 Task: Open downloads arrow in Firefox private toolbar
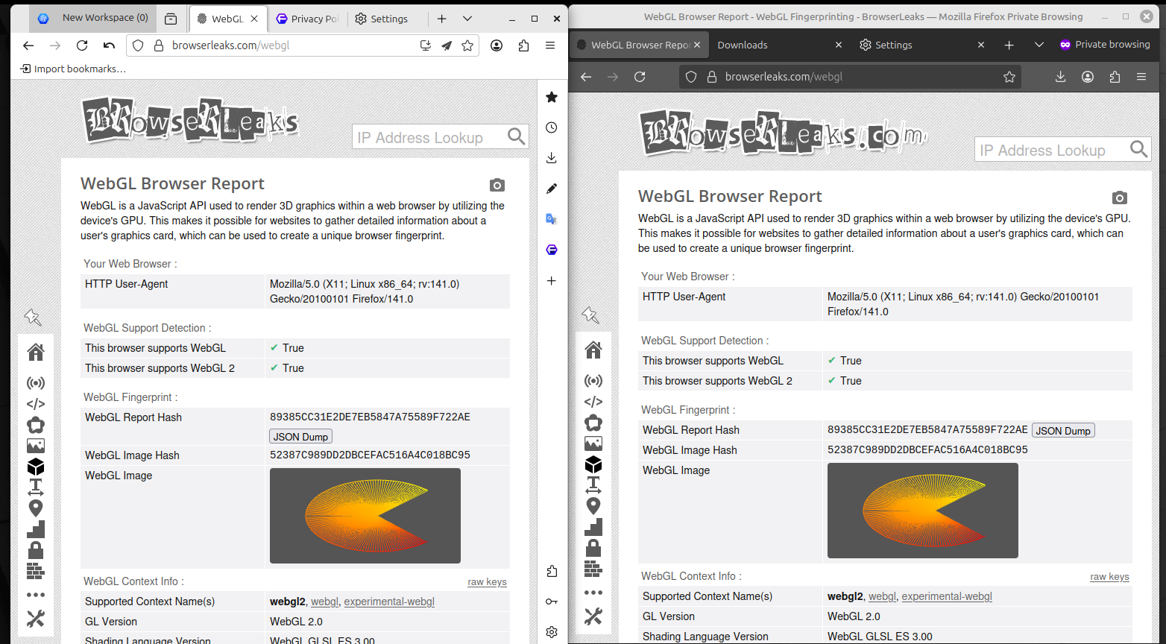pyautogui.click(x=1061, y=77)
